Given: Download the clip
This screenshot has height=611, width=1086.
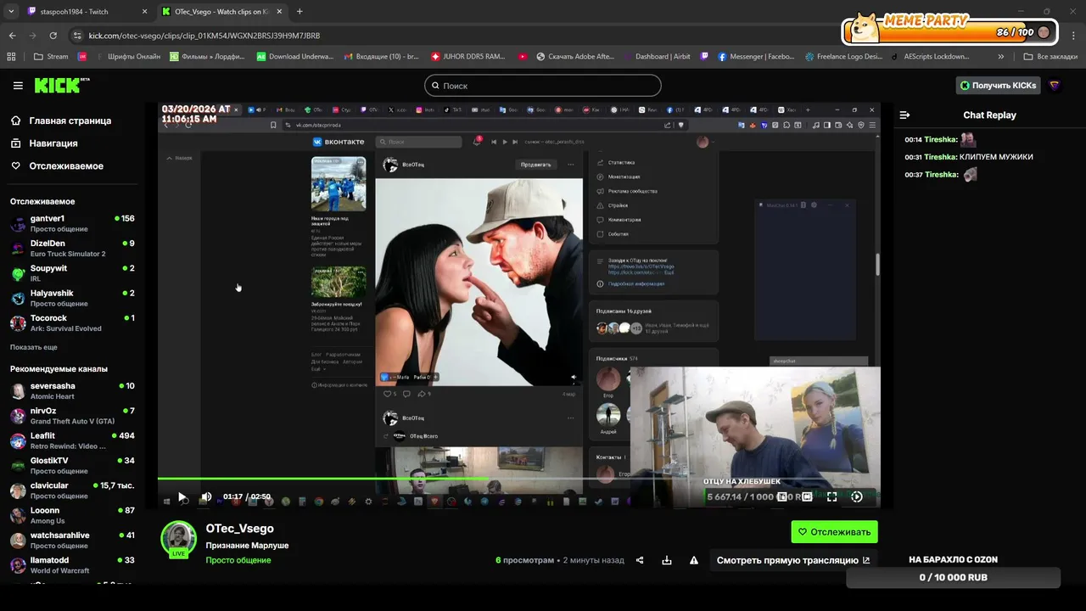Looking at the screenshot, I should 667,560.
